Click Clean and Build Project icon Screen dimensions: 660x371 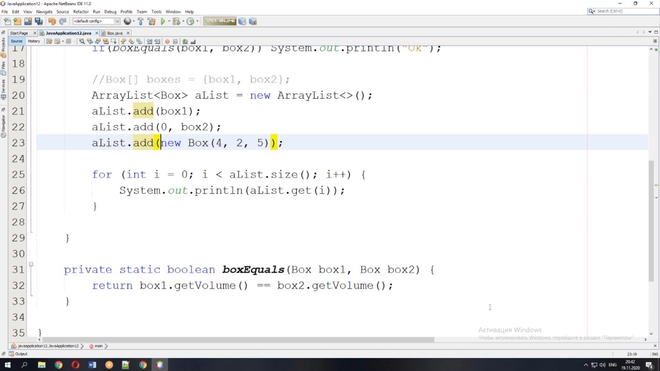point(151,21)
